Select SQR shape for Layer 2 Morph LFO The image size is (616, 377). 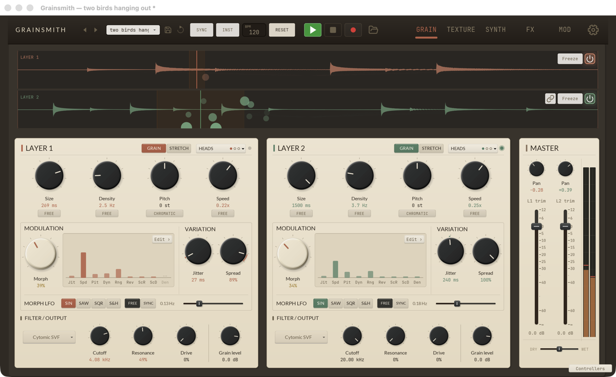[351, 303]
